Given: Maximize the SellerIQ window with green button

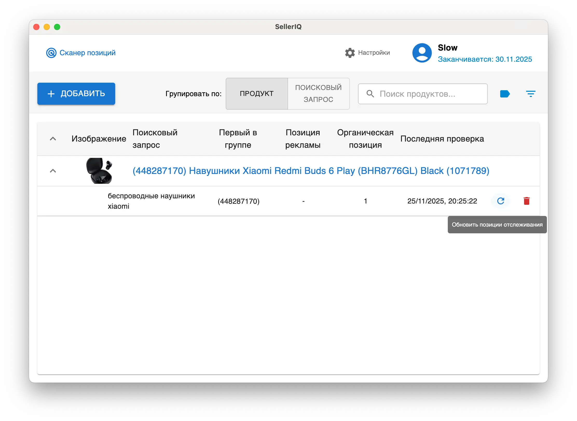Looking at the screenshot, I should coord(57,27).
